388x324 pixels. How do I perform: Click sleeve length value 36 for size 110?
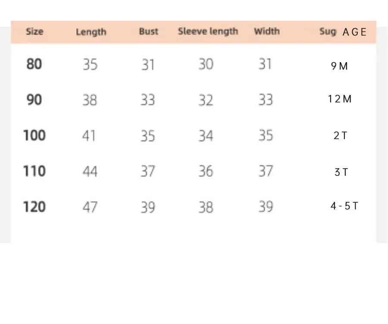point(206,171)
